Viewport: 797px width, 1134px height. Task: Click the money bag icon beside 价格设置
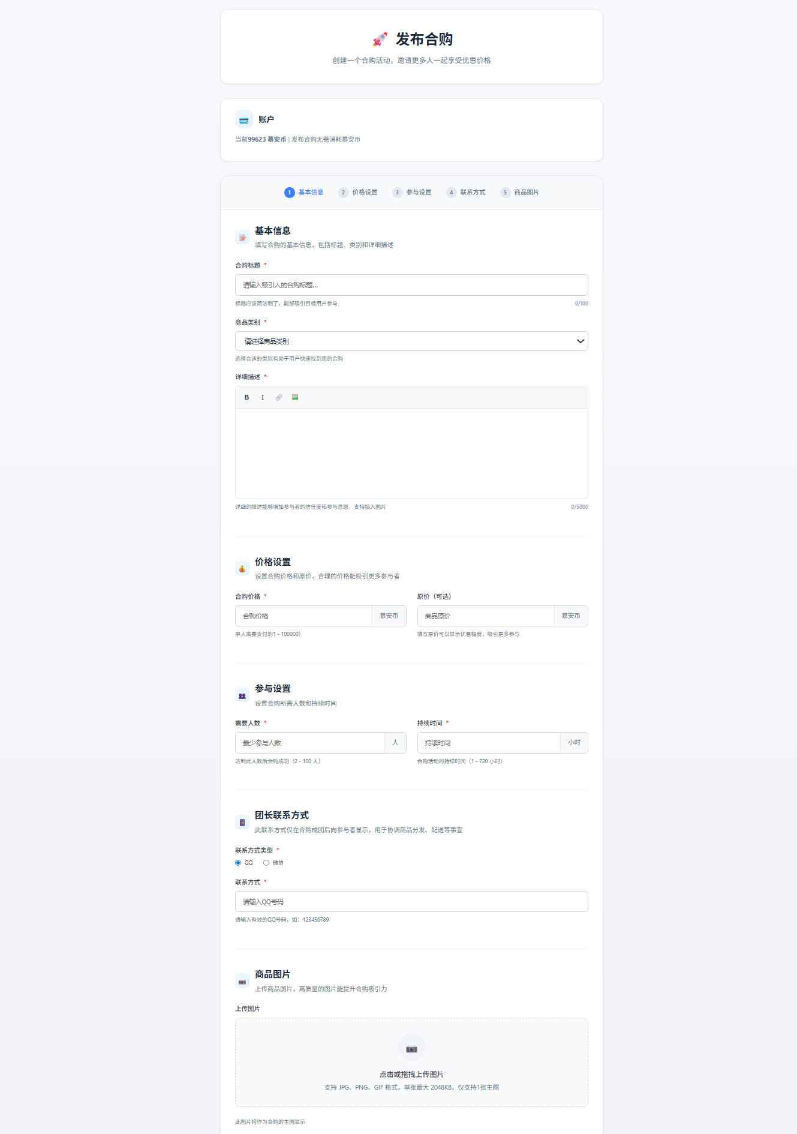(x=242, y=569)
